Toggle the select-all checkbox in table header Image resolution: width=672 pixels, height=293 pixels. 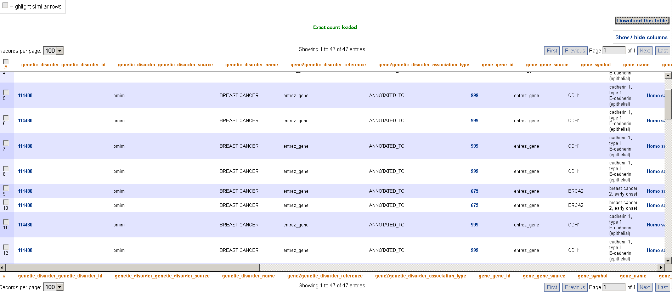[x=6, y=62]
